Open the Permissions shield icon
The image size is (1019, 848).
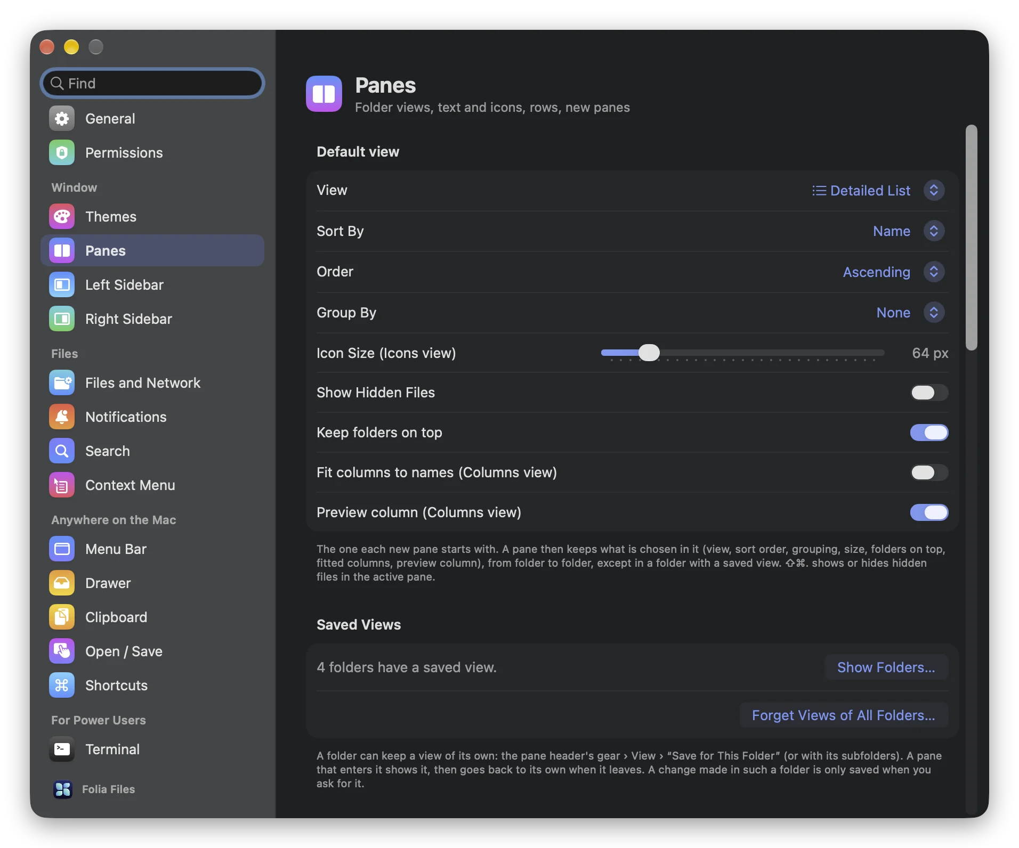(62, 152)
